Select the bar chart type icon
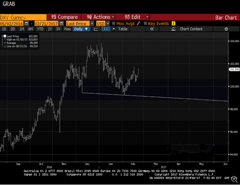The height and width of the screenshot is (185, 240). point(106,29)
